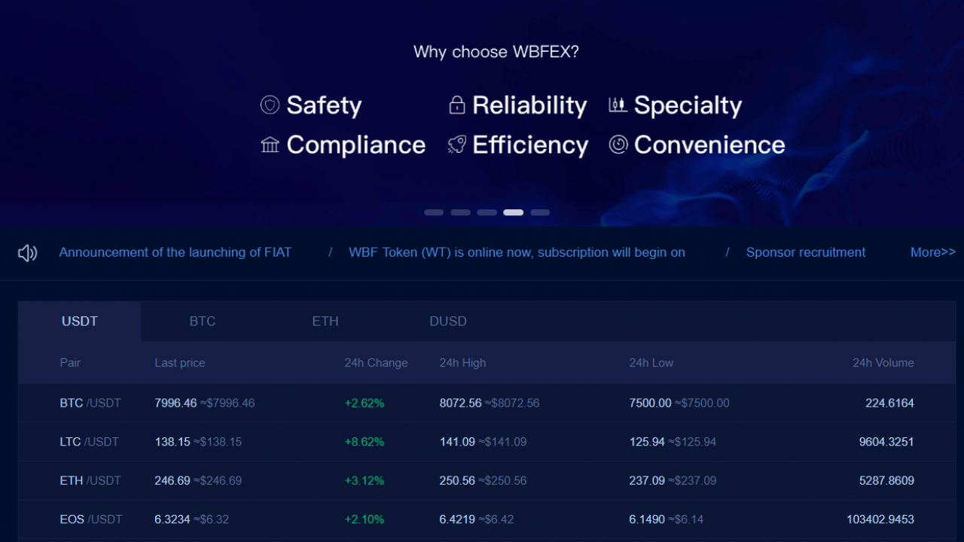Open the FIAT launching announcement link
The height and width of the screenshot is (542, 964).
(x=175, y=253)
